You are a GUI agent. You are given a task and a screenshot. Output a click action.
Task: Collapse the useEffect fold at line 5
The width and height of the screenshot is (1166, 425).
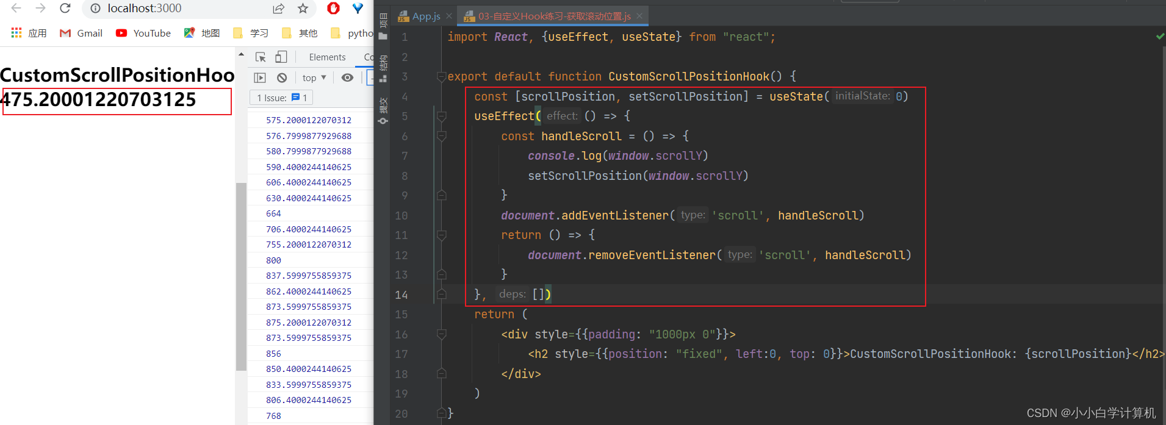point(442,116)
